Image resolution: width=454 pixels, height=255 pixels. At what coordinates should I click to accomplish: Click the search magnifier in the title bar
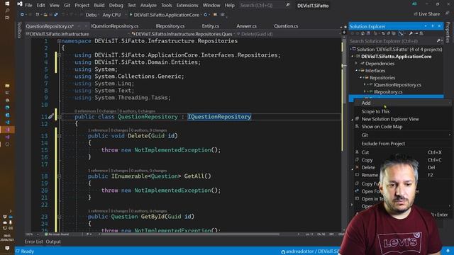pos(287,5)
